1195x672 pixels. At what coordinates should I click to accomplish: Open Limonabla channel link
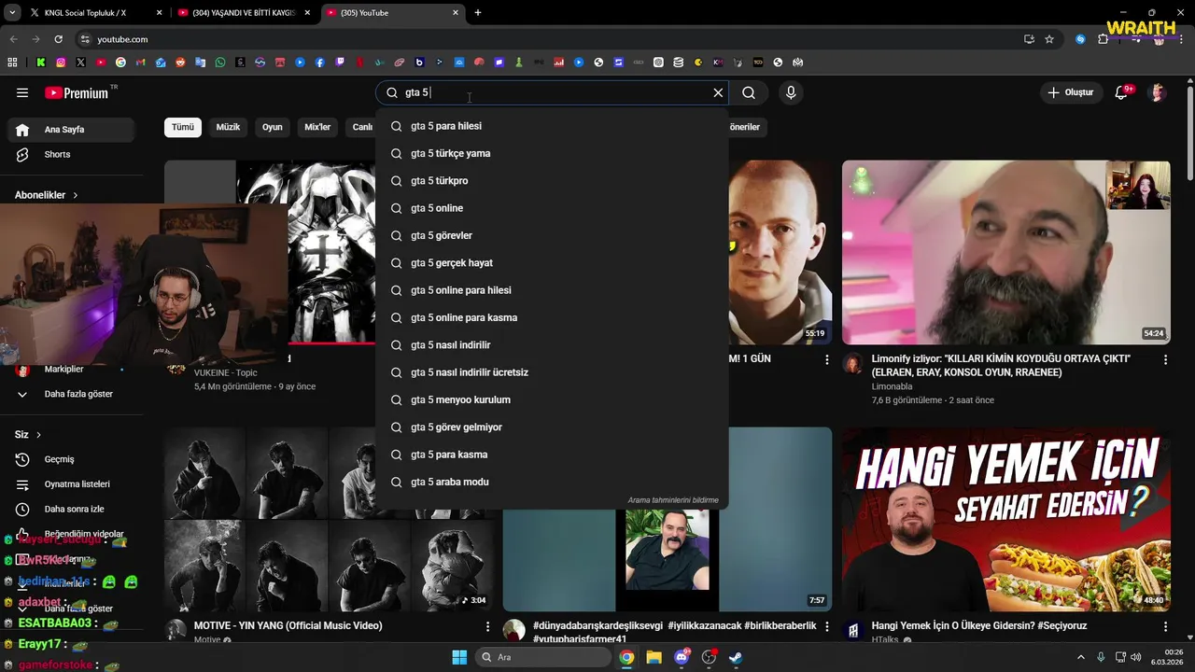[x=893, y=386]
